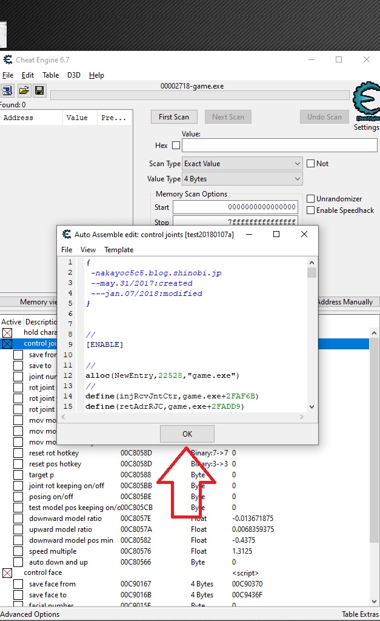
Task: Click the Undo Scan button
Action: click(324, 117)
